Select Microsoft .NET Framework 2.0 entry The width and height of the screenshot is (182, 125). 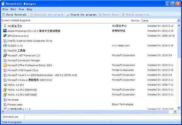coord(24,56)
